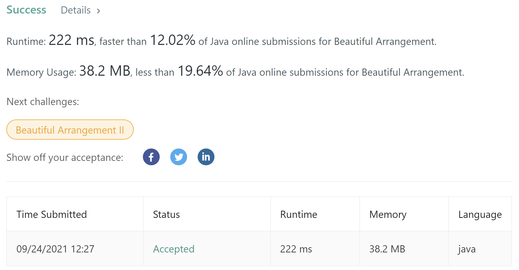This screenshot has width=519, height=270.
Task: Click the Runtime column header
Action: point(299,214)
